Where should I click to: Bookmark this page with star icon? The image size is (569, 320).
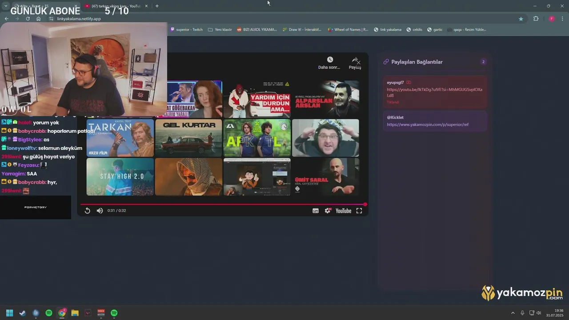pyautogui.click(x=521, y=19)
